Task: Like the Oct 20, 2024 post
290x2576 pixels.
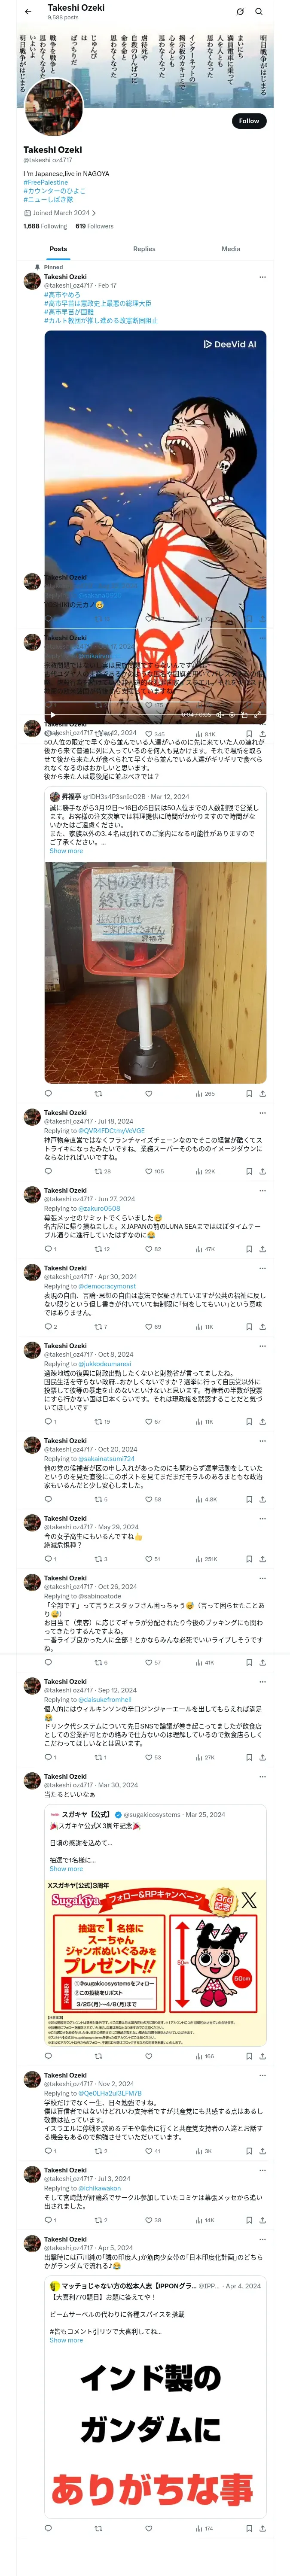Action: coord(149,1499)
